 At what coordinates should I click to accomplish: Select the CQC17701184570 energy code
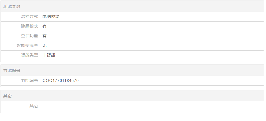click(61, 81)
